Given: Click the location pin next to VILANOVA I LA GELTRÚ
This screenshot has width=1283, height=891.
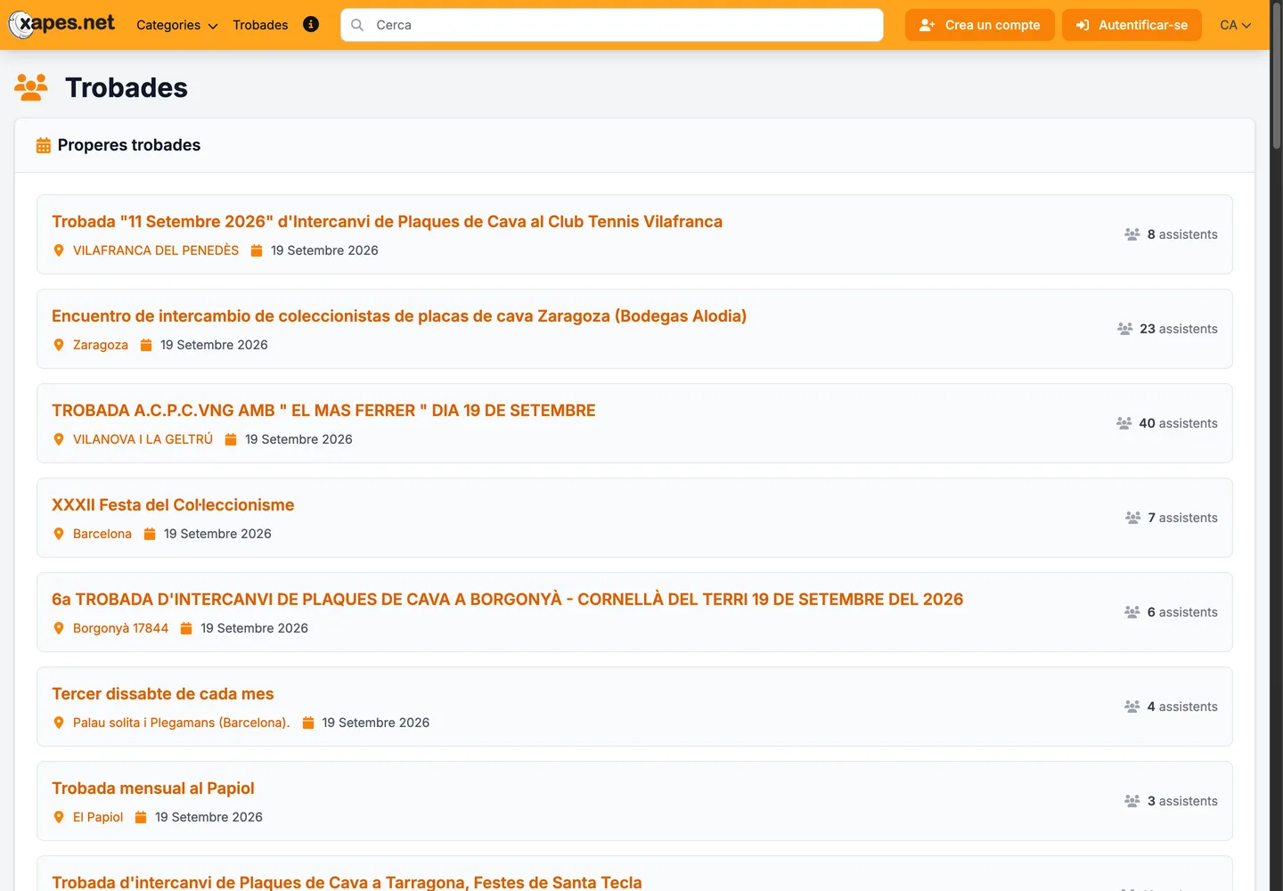Looking at the screenshot, I should (x=59, y=439).
